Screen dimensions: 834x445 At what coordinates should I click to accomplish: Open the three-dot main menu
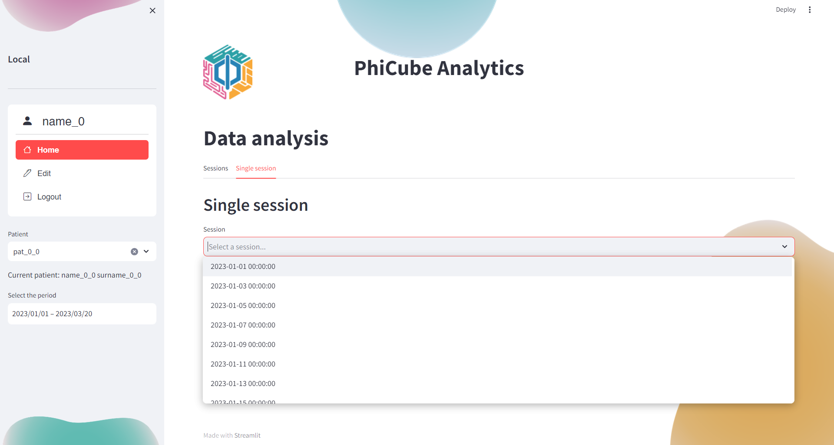(810, 10)
